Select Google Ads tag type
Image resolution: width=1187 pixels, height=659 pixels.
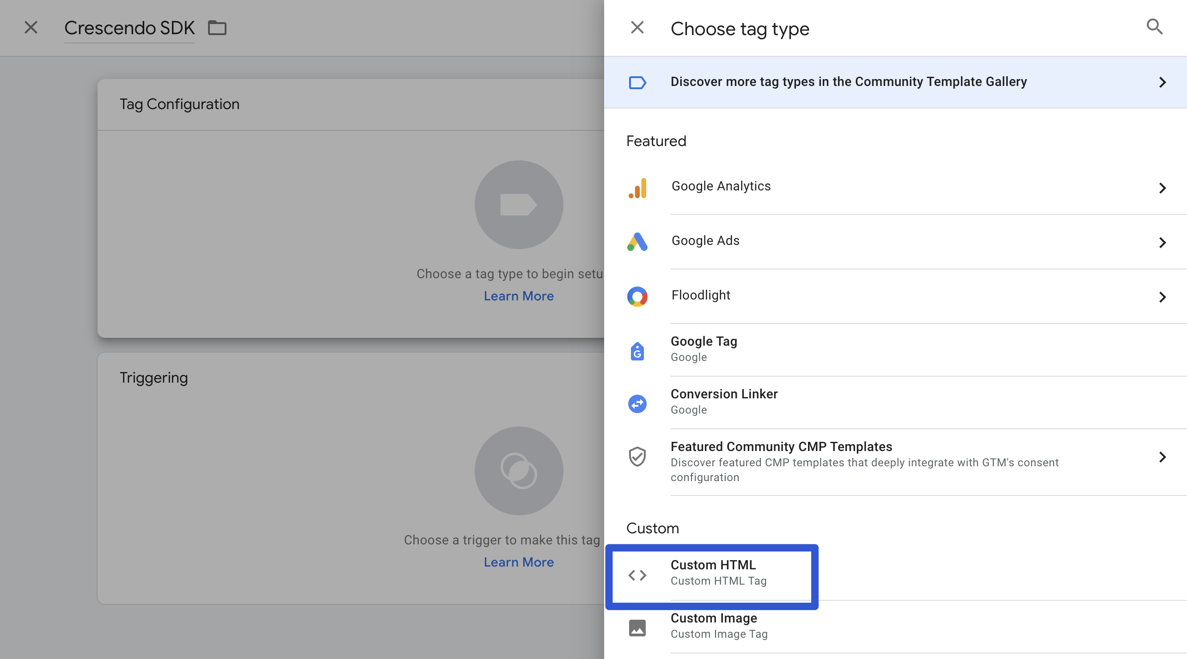895,242
